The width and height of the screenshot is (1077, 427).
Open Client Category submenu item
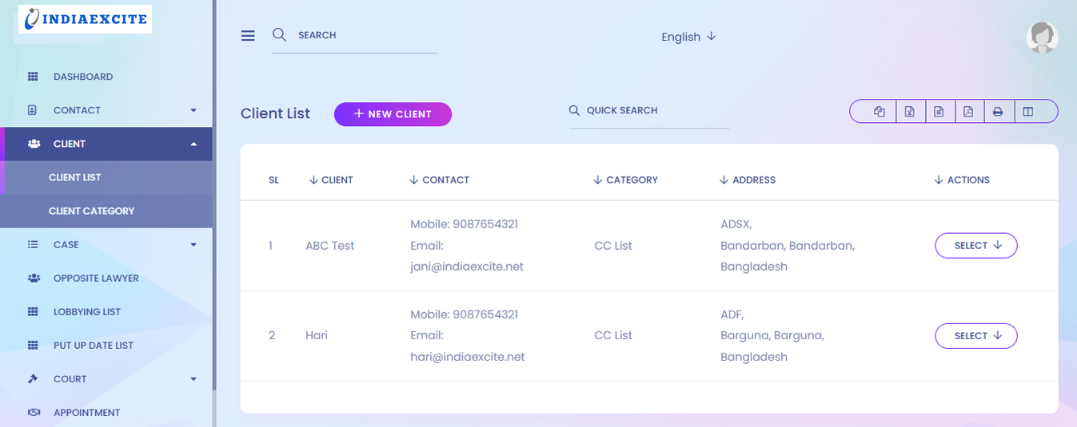[x=91, y=212]
